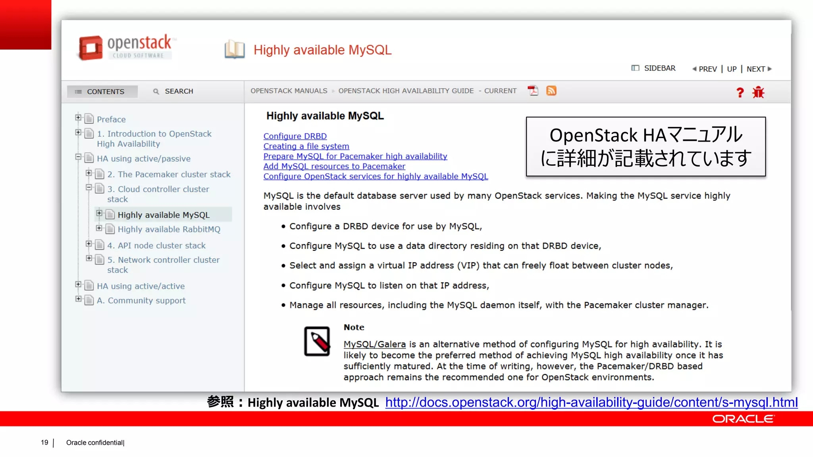Click the page icon beside A. Community support
813x457 pixels.
pyautogui.click(x=89, y=300)
